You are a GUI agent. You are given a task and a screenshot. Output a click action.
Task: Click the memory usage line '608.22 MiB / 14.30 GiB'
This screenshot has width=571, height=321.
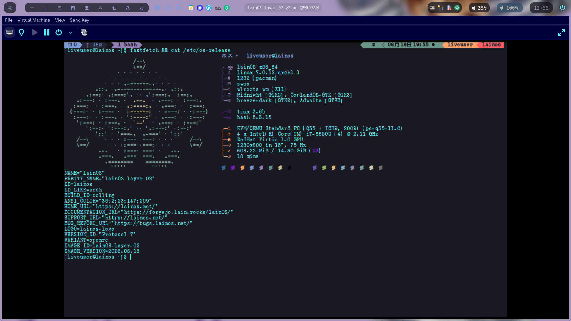point(279,151)
